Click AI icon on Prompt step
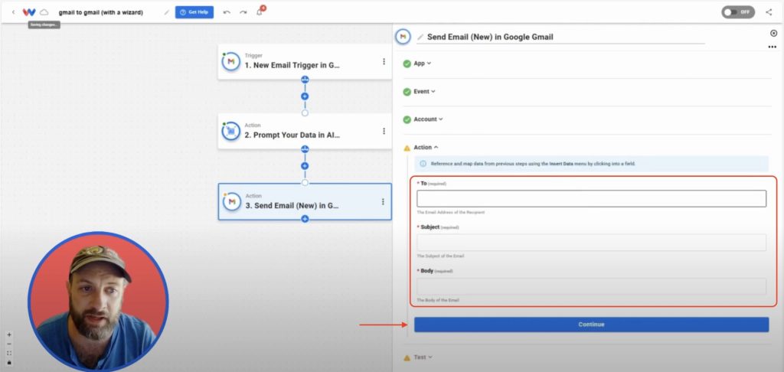784x372 pixels. (231, 131)
